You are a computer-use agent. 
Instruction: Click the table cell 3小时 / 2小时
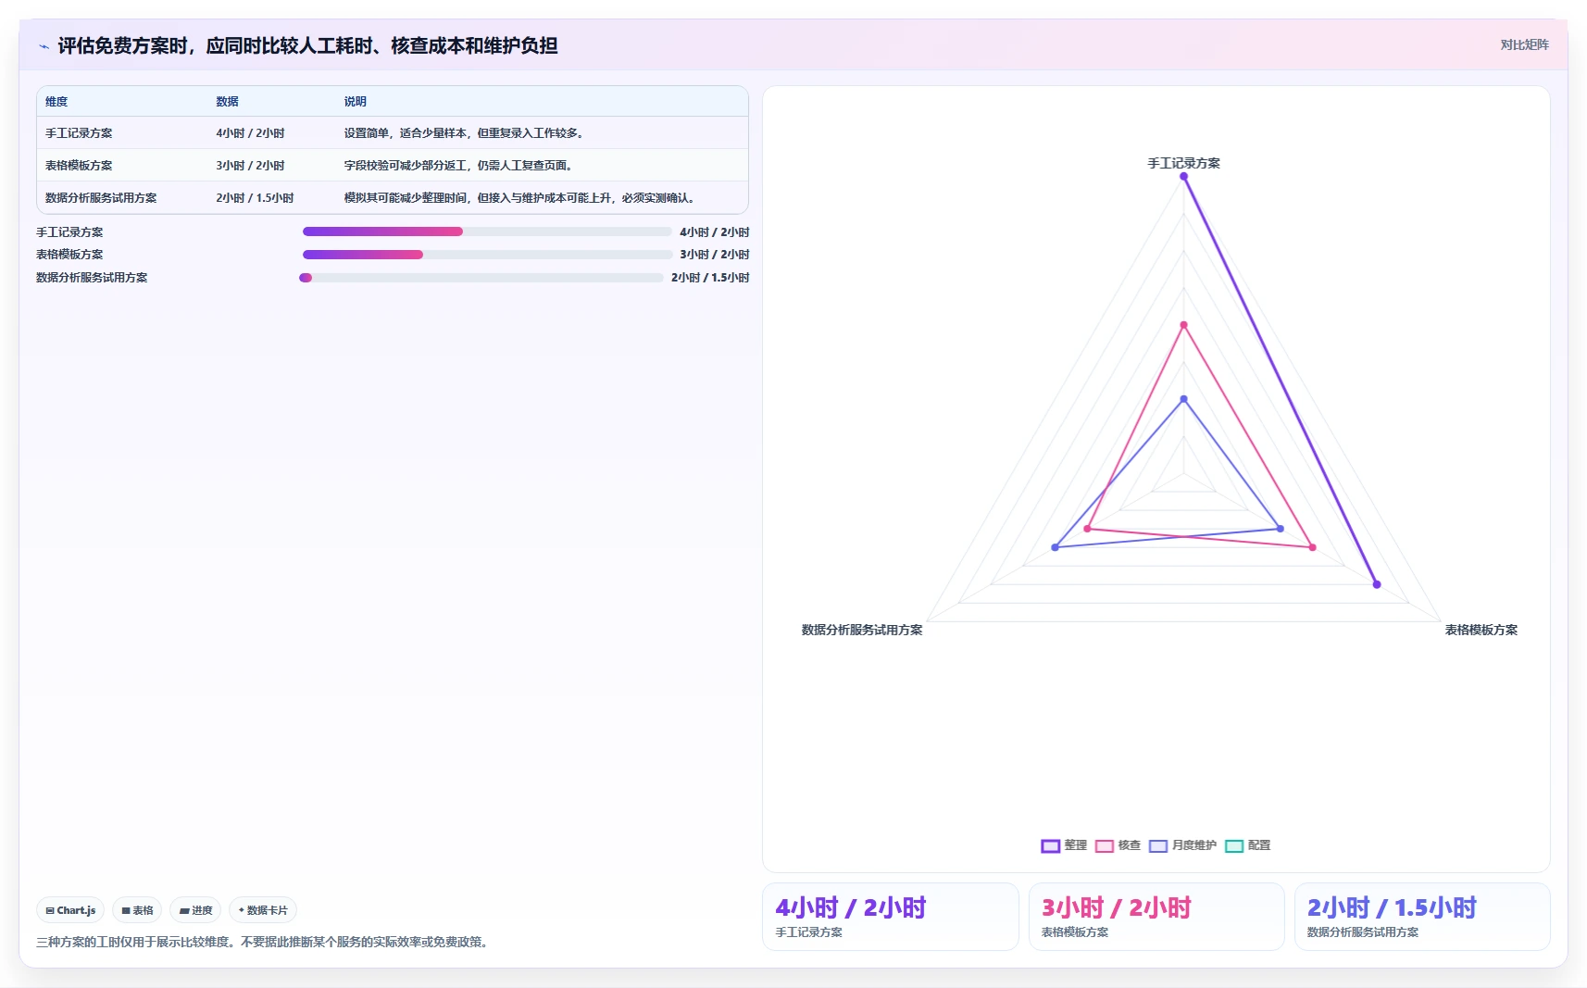(250, 166)
